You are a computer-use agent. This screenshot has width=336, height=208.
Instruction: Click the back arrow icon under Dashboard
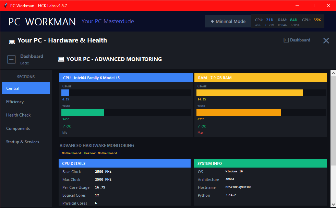(x=11, y=59)
